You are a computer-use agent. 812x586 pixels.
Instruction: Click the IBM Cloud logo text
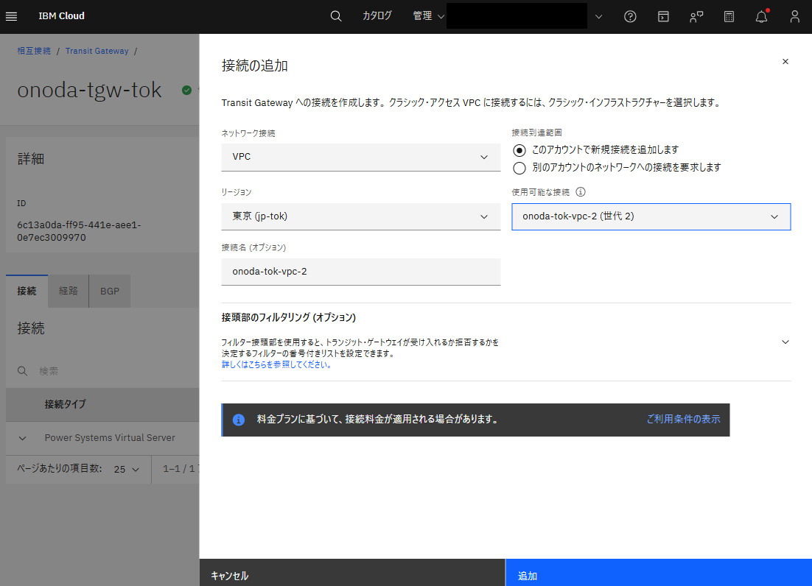(x=61, y=16)
